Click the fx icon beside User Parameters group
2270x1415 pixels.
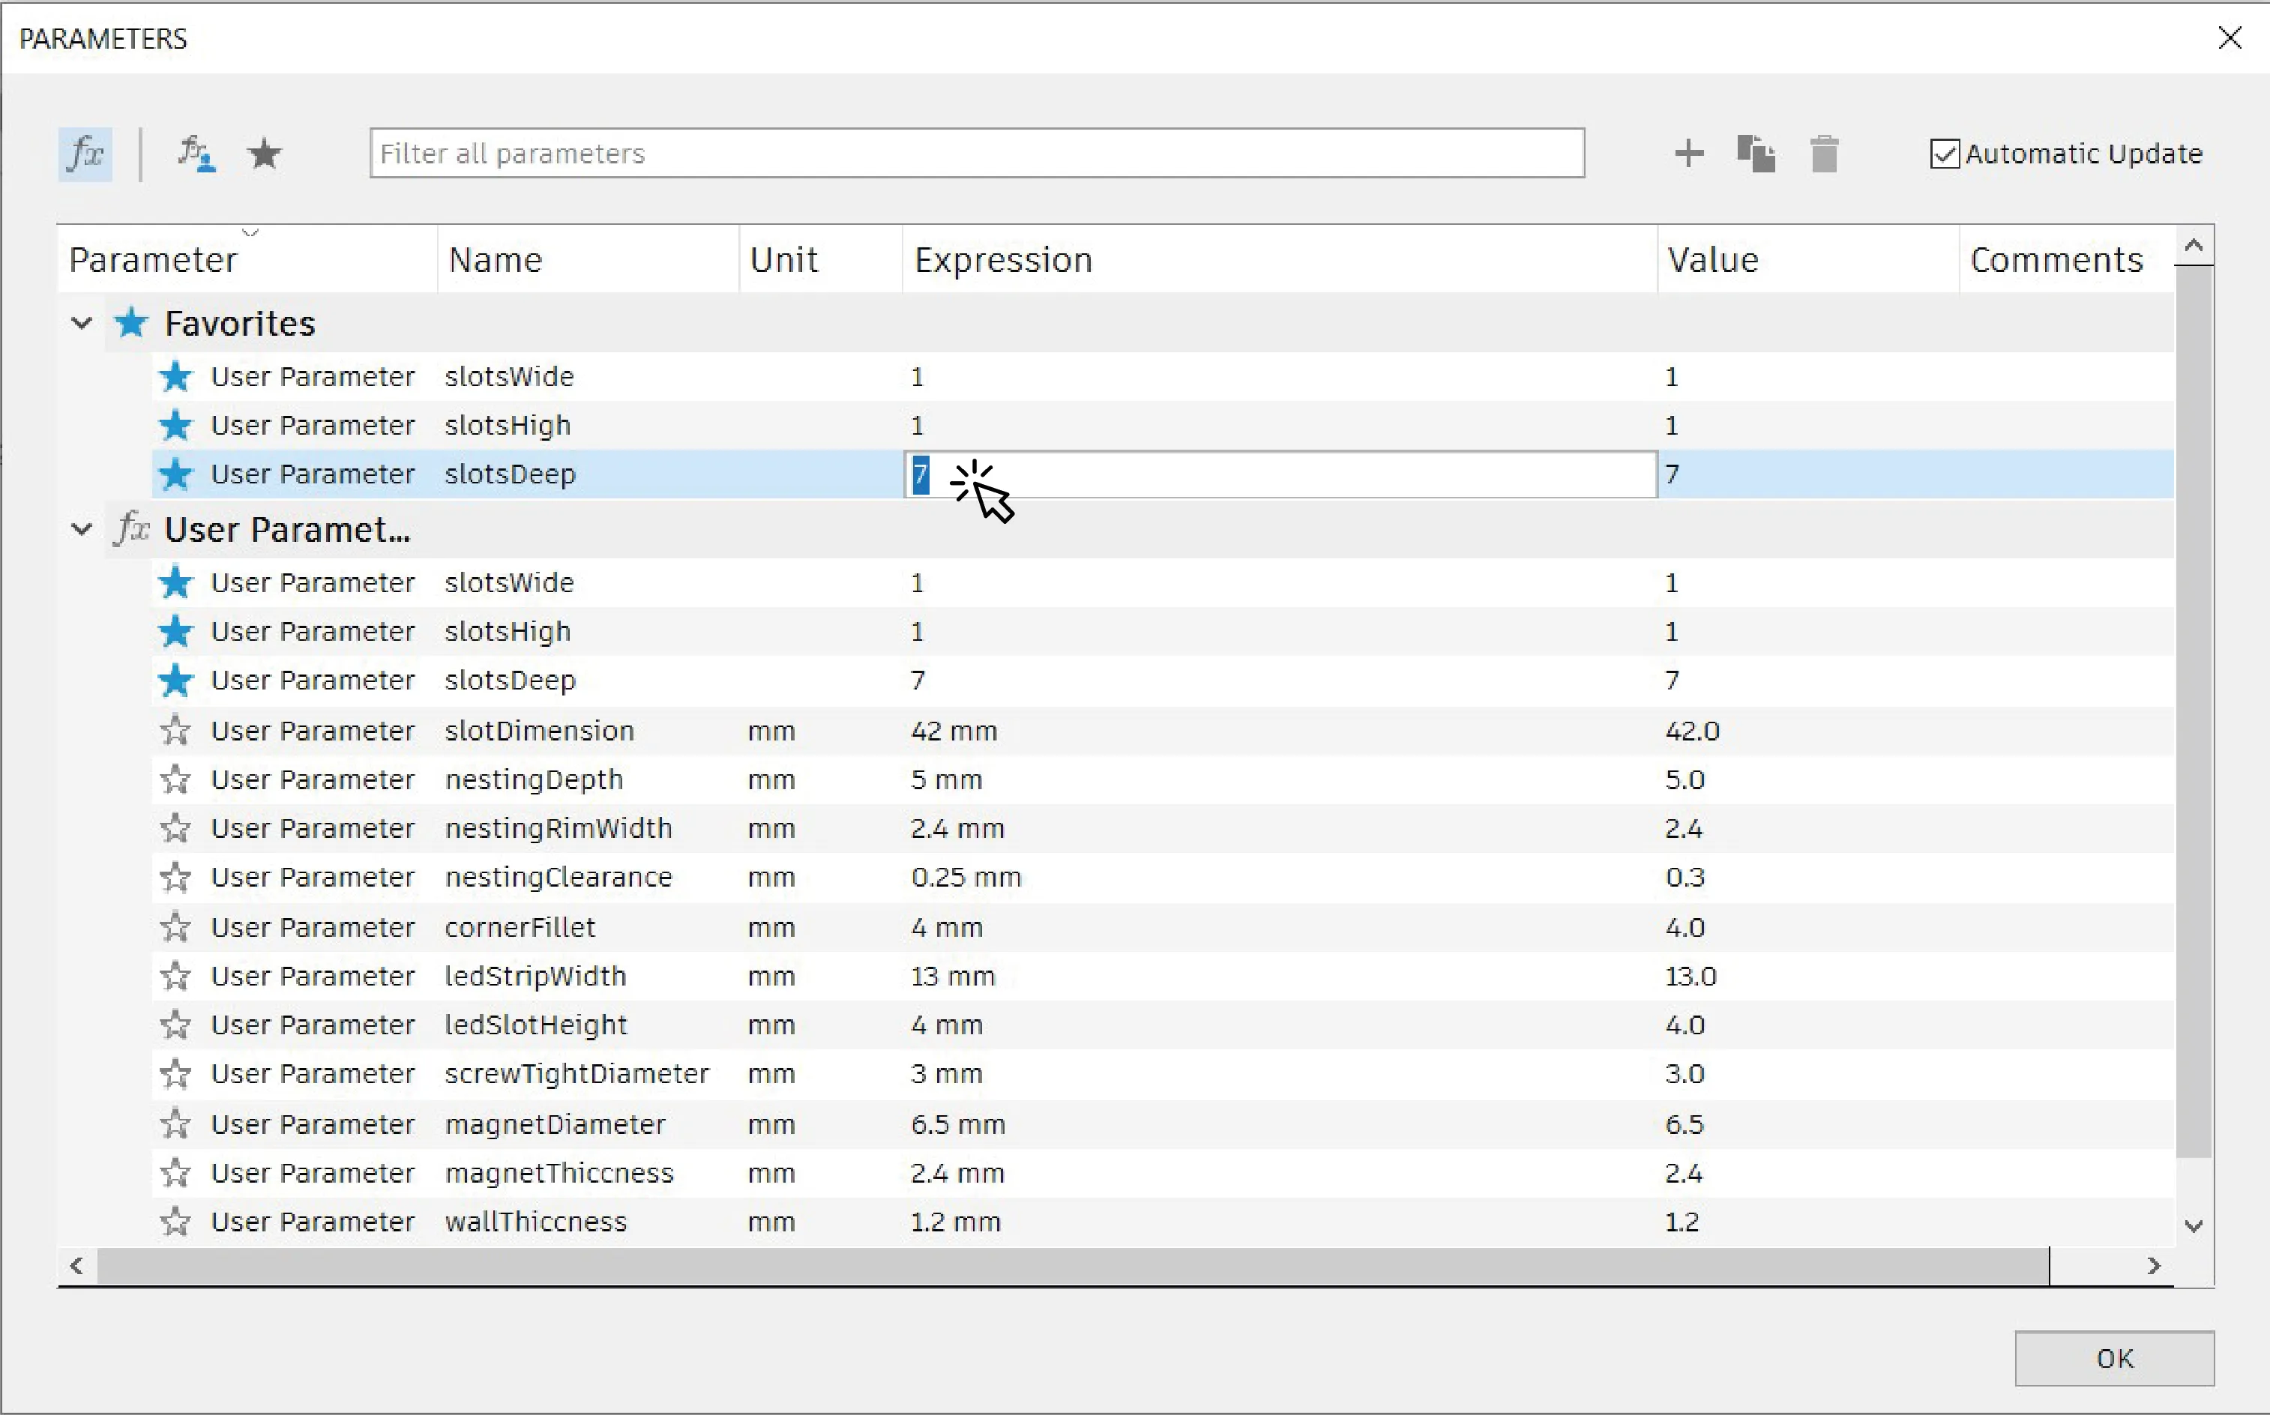[132, 529]
